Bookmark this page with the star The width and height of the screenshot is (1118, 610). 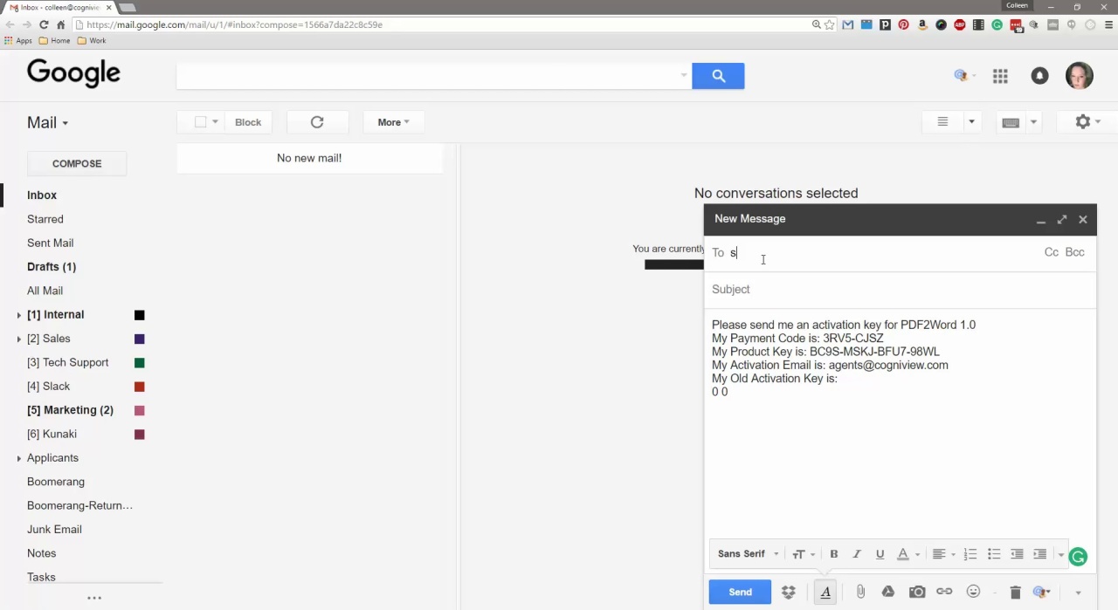830,24
